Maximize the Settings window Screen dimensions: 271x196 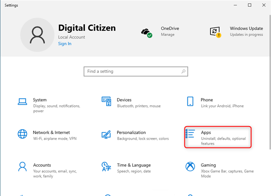[x=250, y=5]
